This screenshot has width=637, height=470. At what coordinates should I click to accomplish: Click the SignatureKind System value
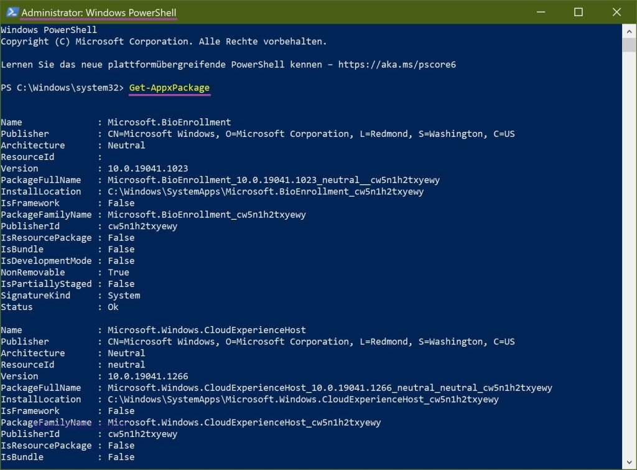pyautogui.click(x=124, y=295)
